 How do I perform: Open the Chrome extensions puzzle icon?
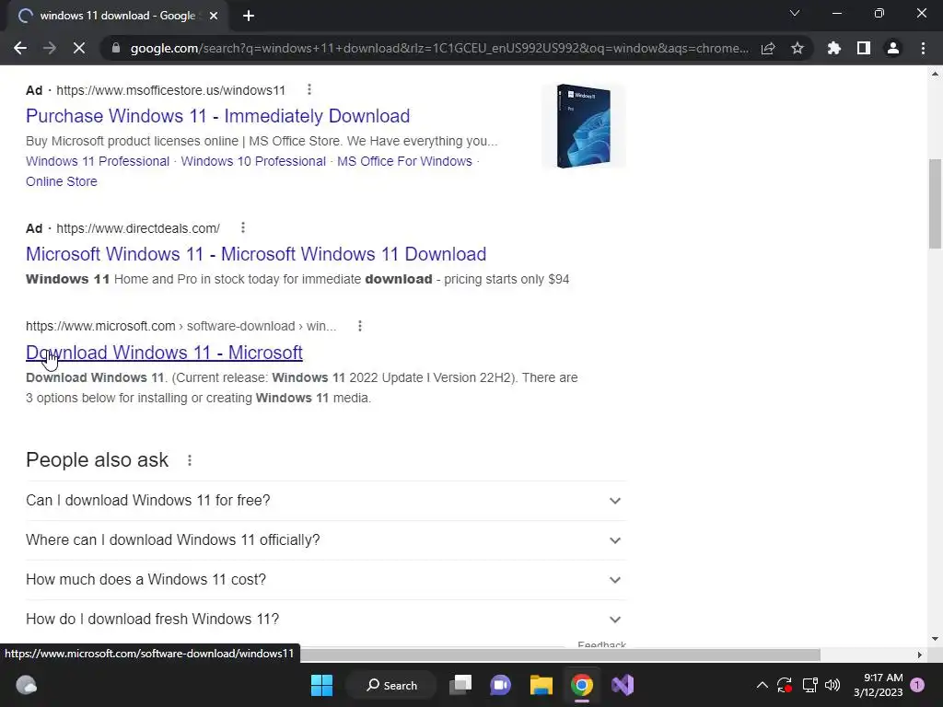click(x=833, y=48)
